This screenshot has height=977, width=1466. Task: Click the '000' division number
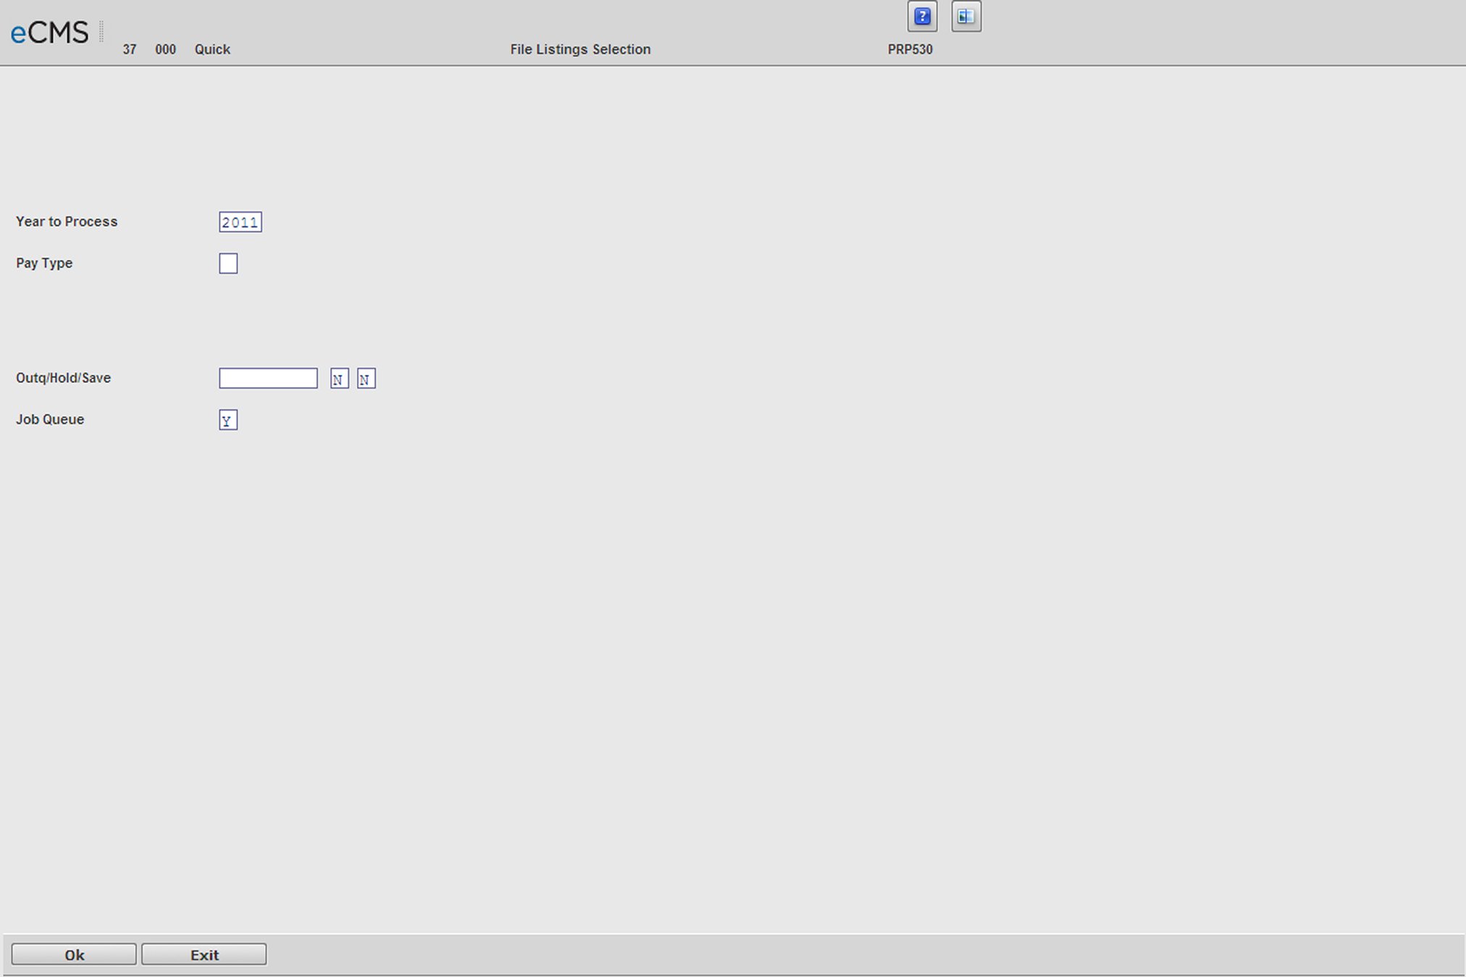[x=165, y=49]
